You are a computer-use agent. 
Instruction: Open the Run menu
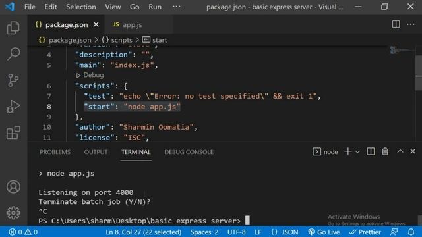point(155,7)
